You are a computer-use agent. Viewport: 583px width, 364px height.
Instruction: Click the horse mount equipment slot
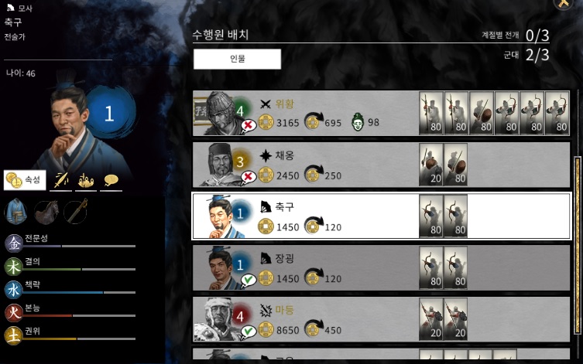click(46, 212)
